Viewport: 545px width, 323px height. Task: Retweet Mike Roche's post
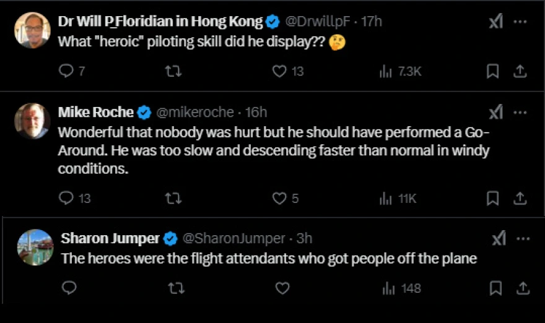174,198
